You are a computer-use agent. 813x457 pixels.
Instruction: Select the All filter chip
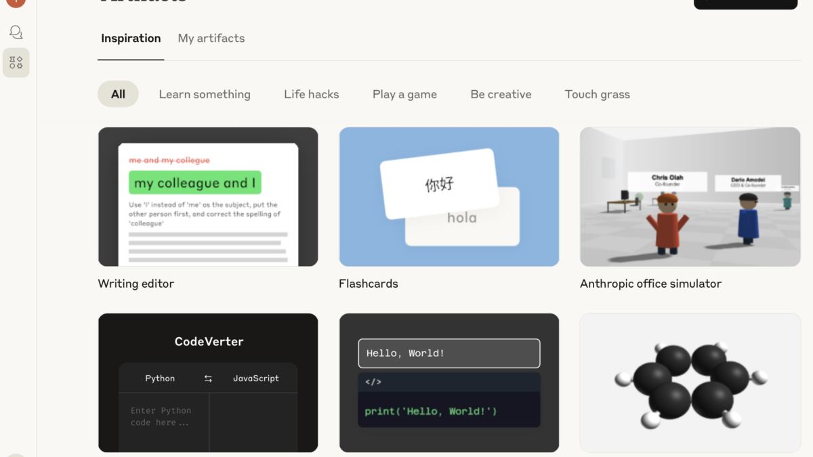(x=118, y=94)
